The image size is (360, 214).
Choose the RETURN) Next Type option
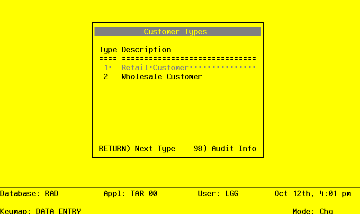click(x=137, y=149)
